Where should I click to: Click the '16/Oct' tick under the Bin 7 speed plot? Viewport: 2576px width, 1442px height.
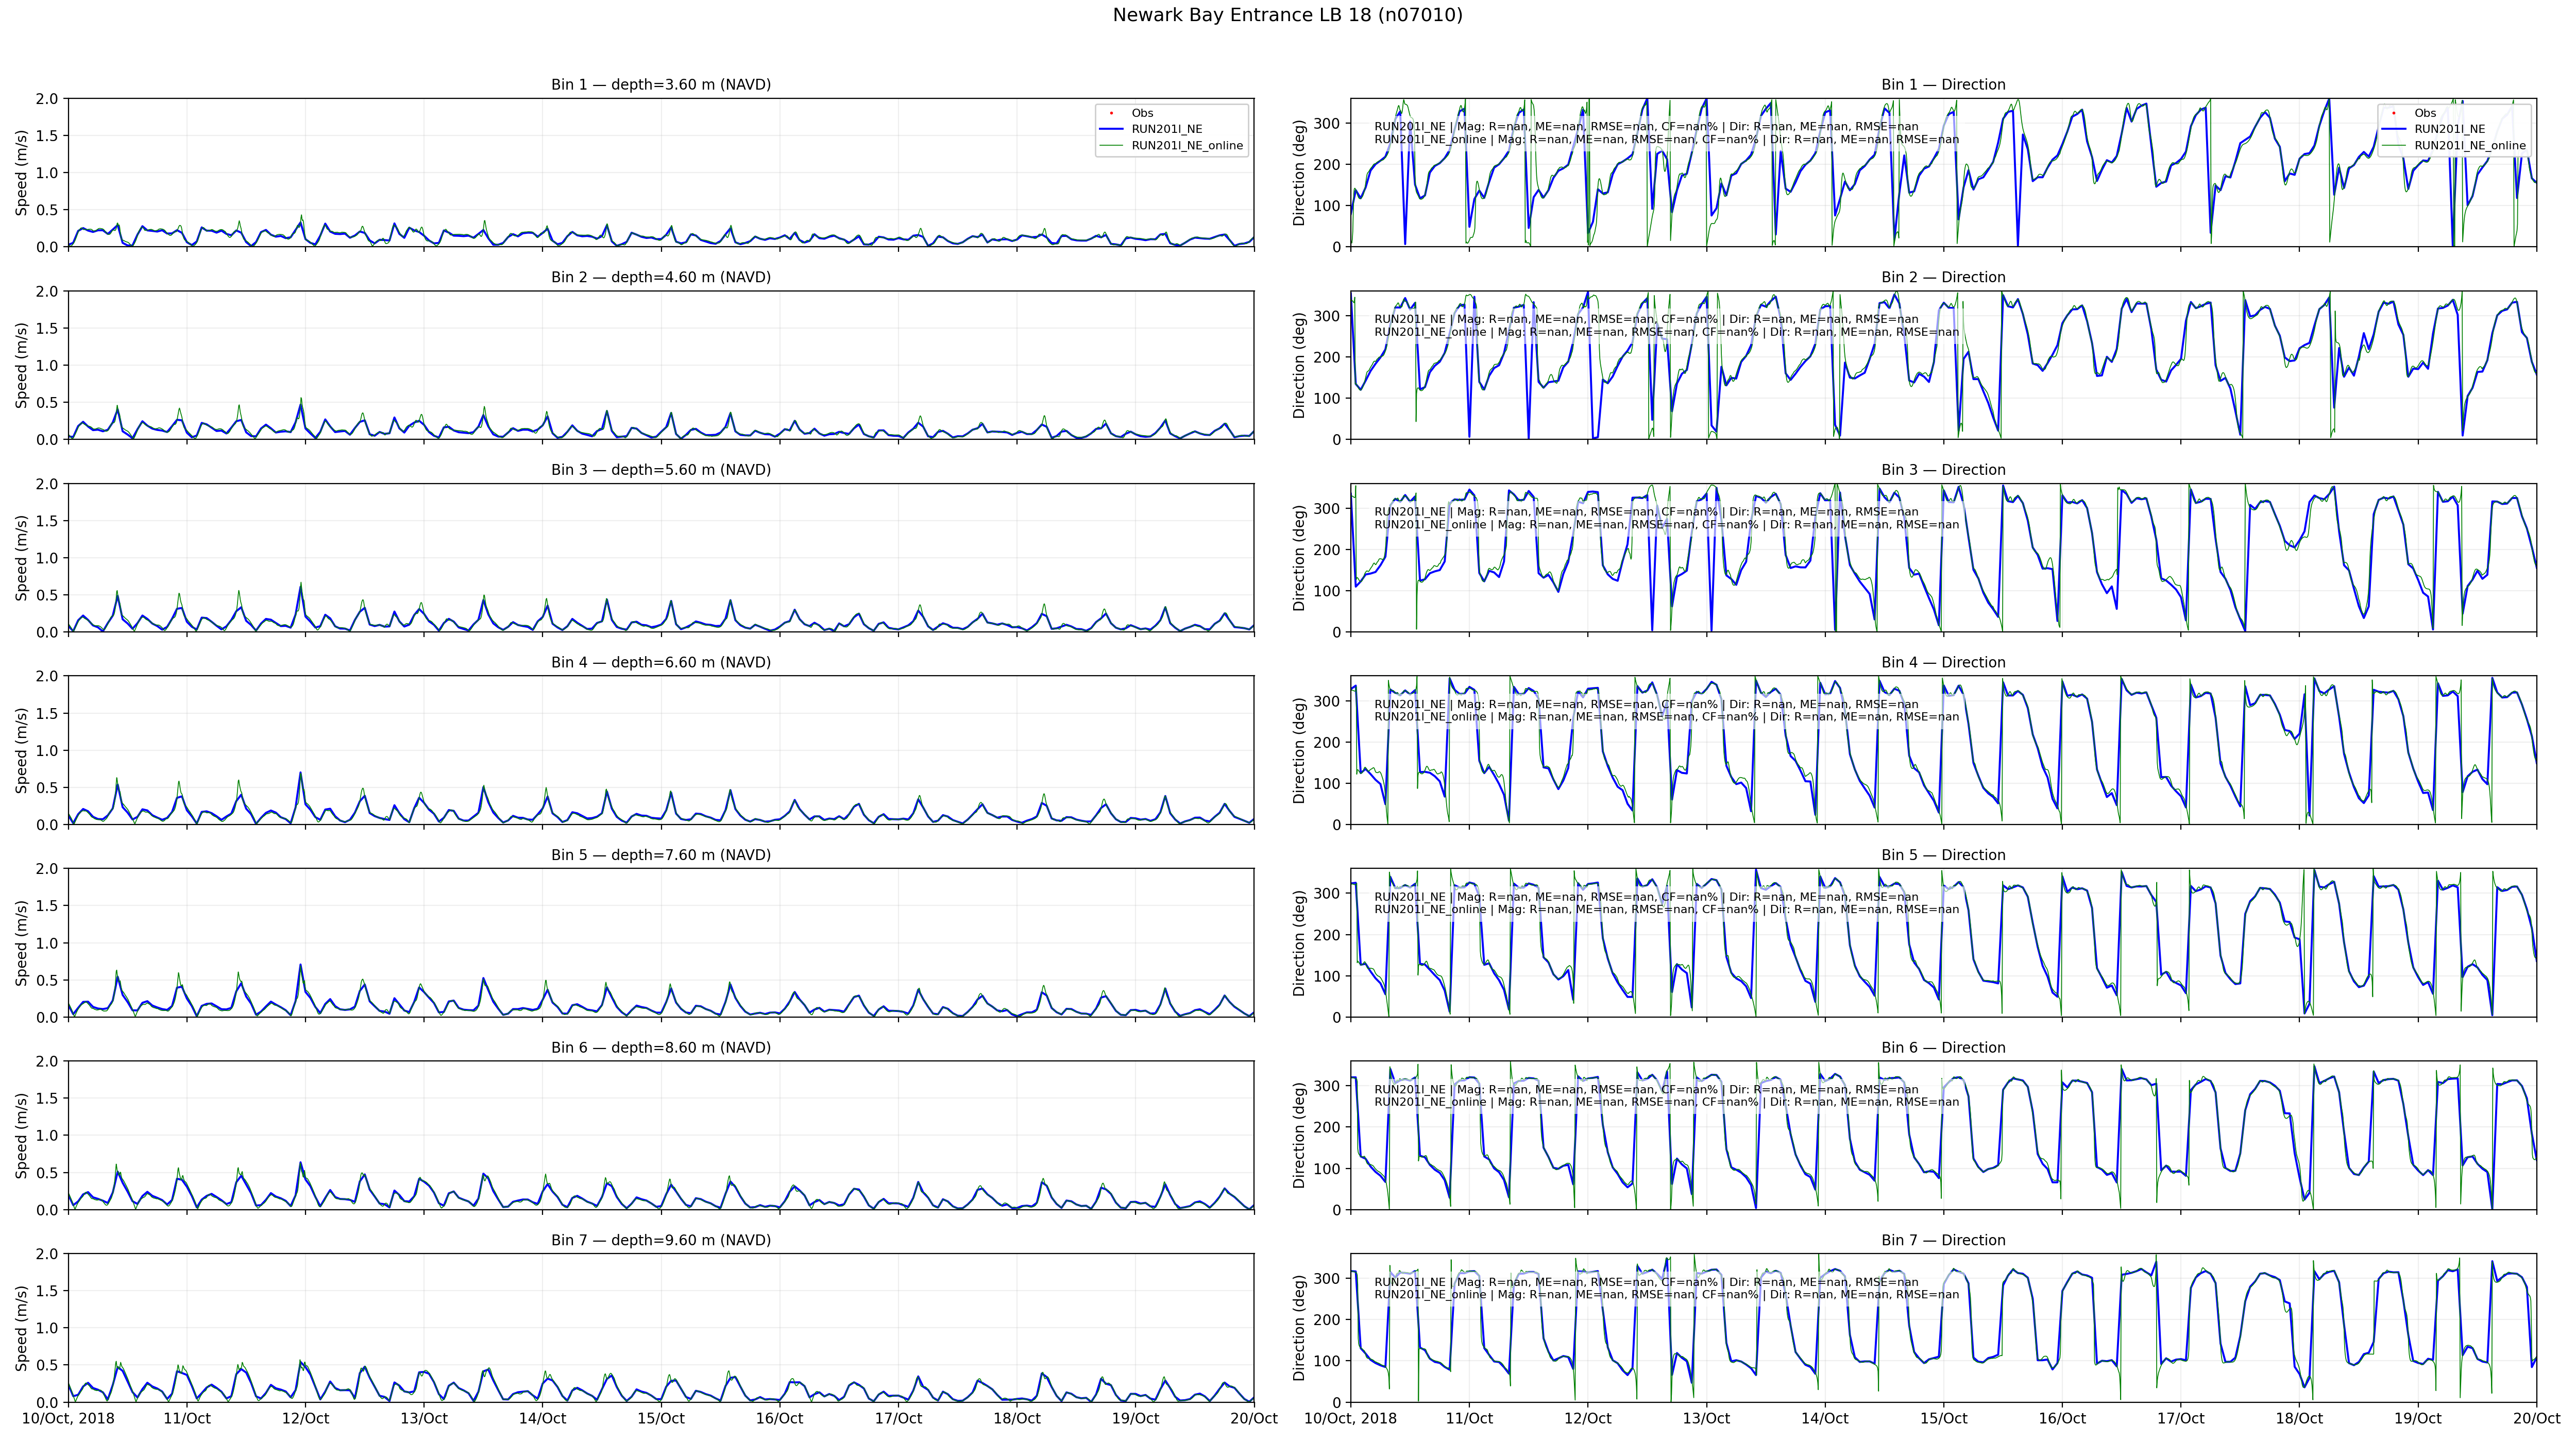click(x=779, y=1419)
